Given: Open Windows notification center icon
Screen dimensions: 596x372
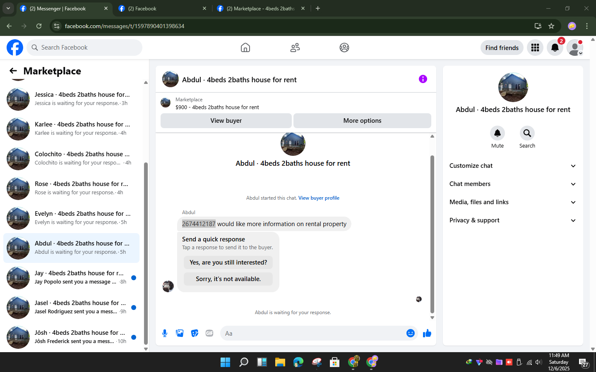Looking at the screenshot, I should [584, 363].
